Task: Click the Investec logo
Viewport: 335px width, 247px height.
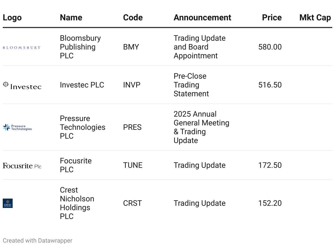Action: coord(22,86)
